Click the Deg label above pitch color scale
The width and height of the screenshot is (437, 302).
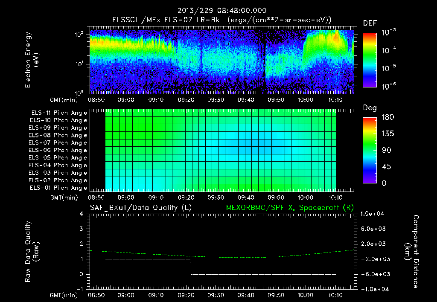tap(370, 108)
